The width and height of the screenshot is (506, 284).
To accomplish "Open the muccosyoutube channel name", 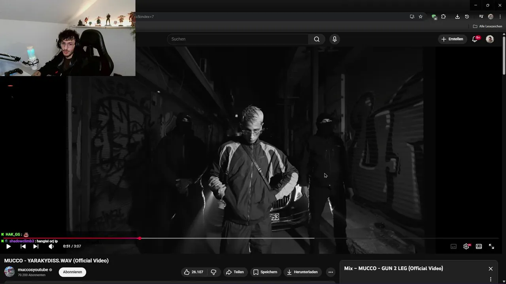I will 33,269.
